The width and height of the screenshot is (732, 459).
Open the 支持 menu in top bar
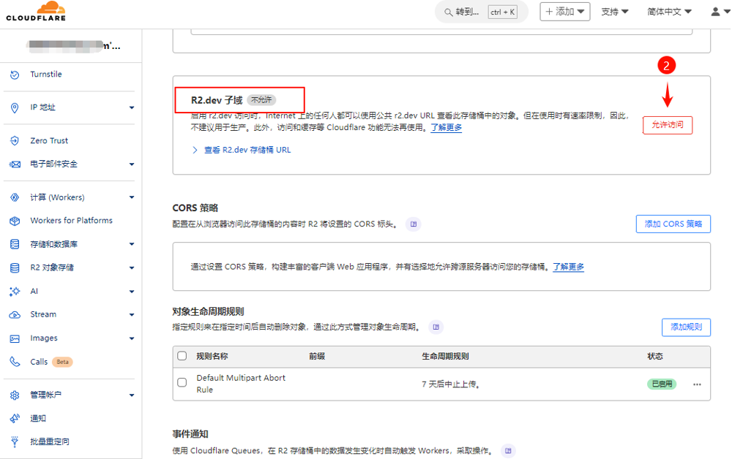point(615,12)
